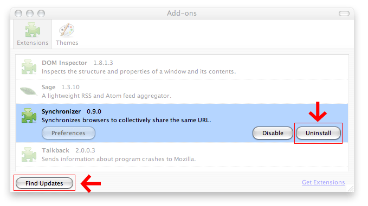Open the Get Extensions link
The image size is (368, 206).
324,182
